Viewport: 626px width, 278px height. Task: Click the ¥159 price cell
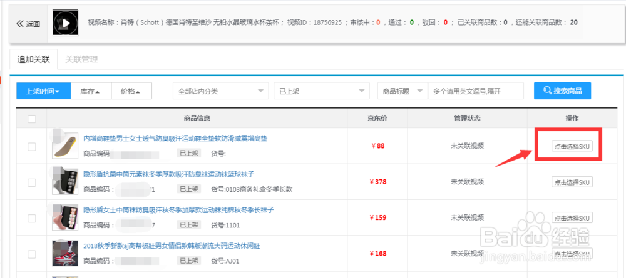click(x=377, y=218)
